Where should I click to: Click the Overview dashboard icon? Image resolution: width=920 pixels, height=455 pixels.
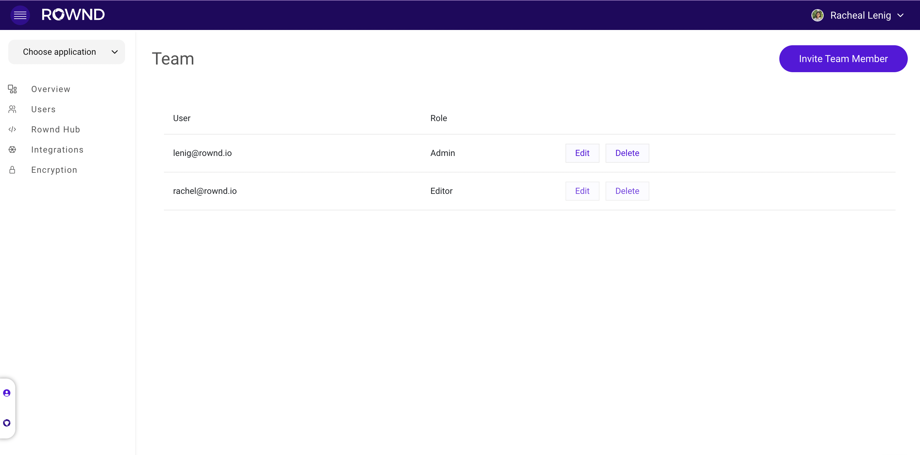[x=13, y=89]
